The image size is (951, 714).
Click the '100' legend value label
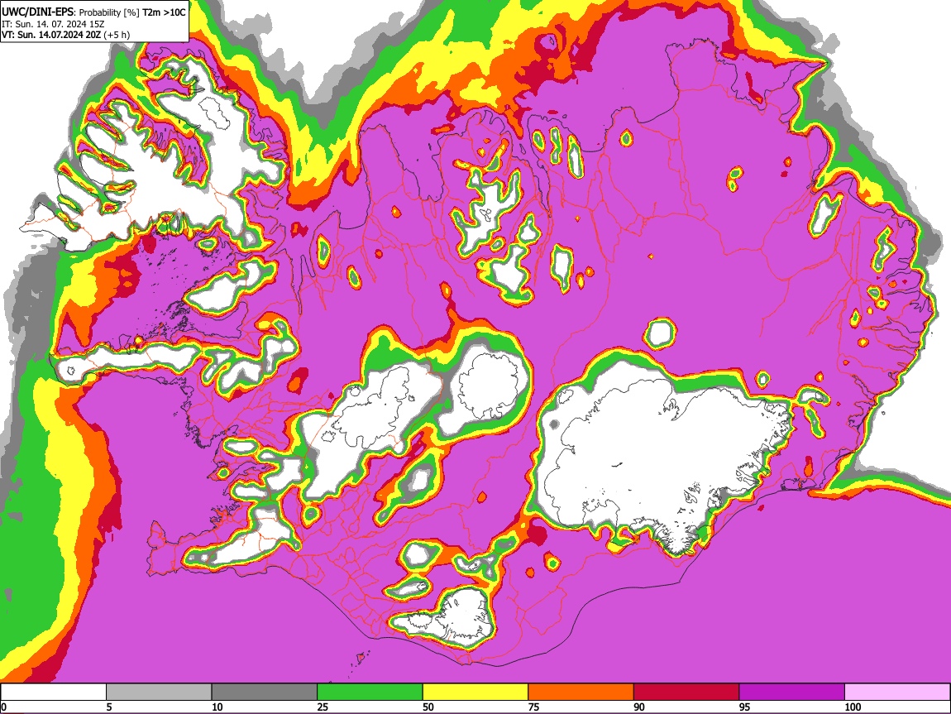click(853, 707)
